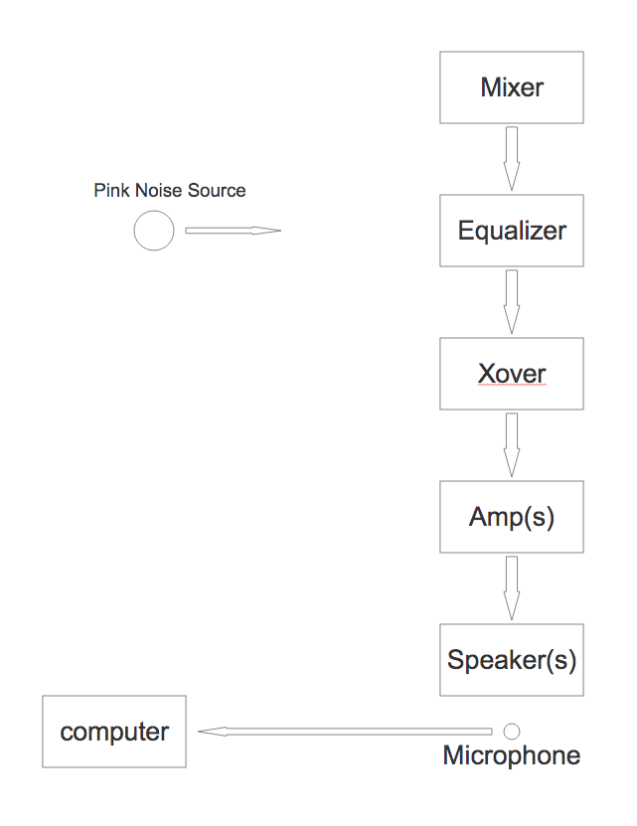Click the word Xover with spelling underline
Viewport: 637px width, 826px height.
click(x=512, y=374)
